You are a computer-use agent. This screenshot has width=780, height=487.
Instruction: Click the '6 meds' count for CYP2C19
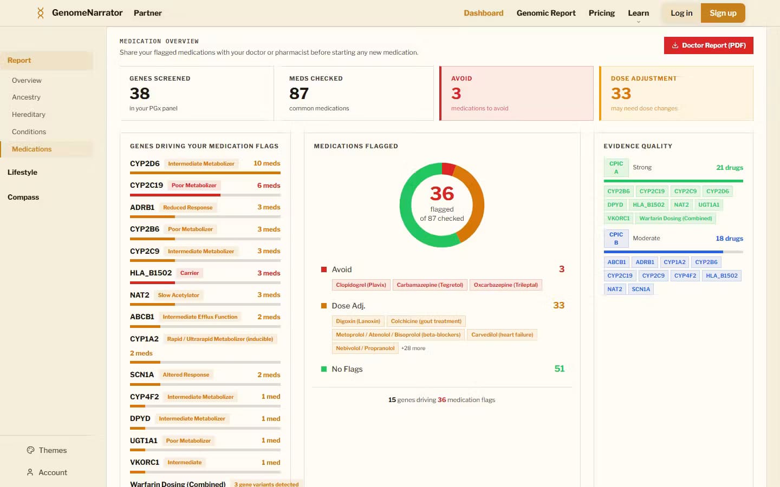click(x=269, y=186)
